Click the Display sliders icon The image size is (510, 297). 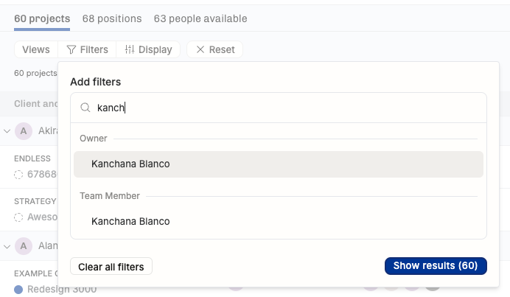click(130, 50)
